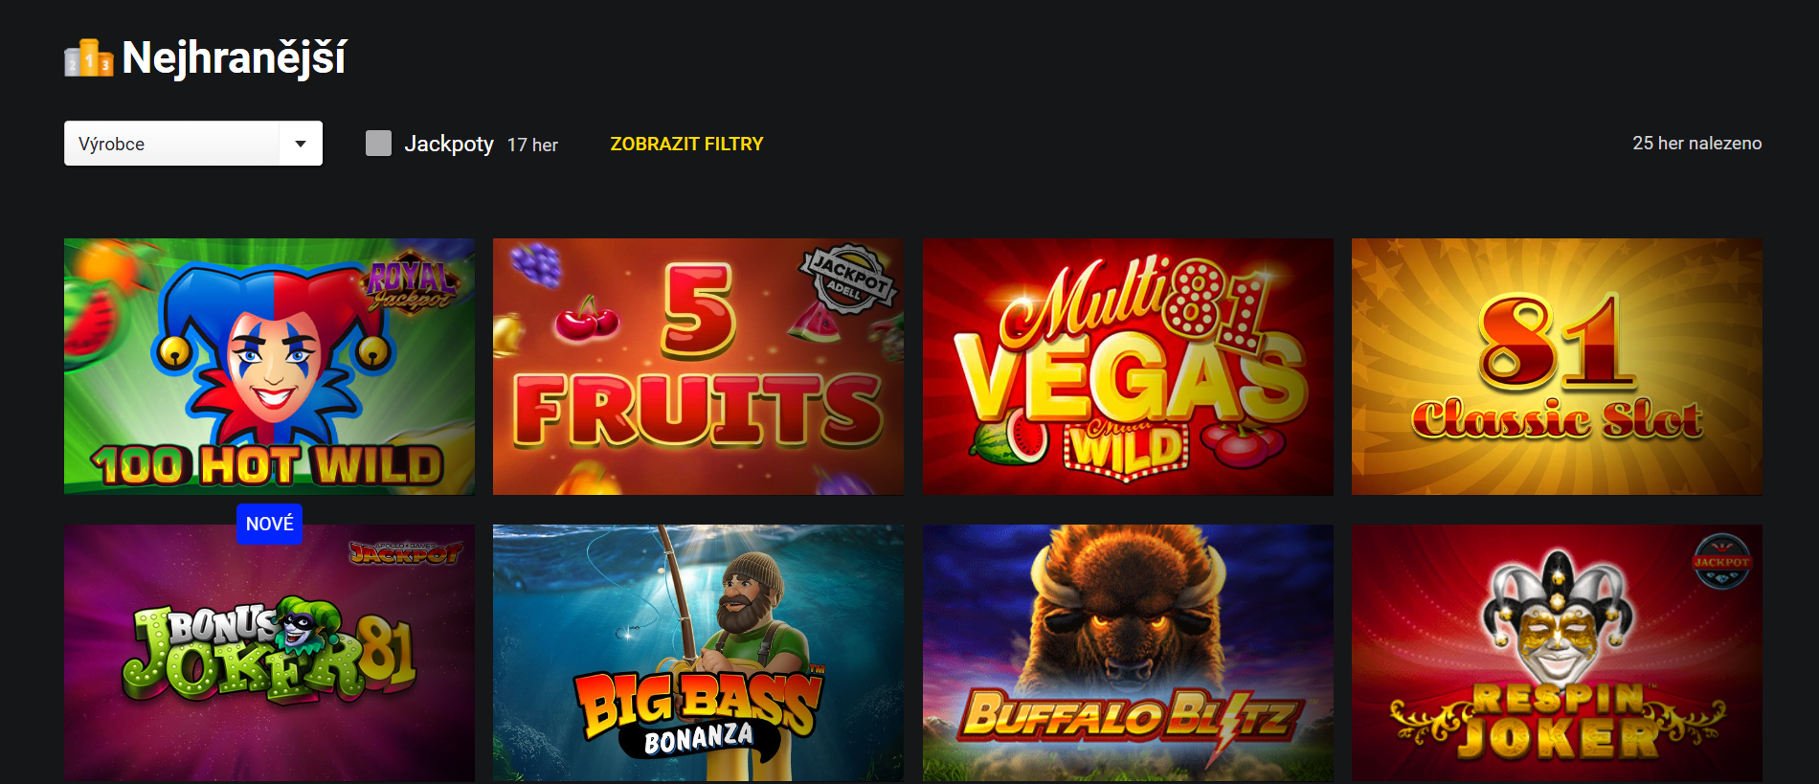This screenshot has width=1819, height=784.
Task: Click the 17 her jackpot count
Action: 532,145
